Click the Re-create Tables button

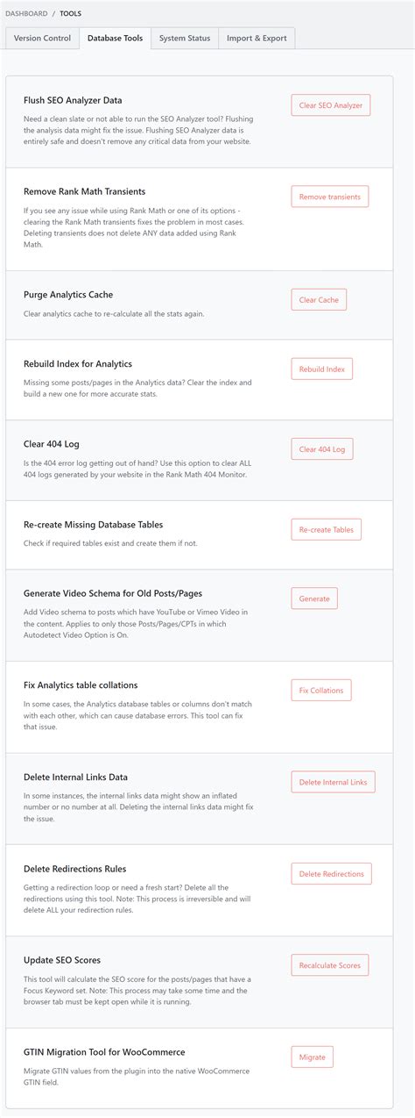[327, 529]
